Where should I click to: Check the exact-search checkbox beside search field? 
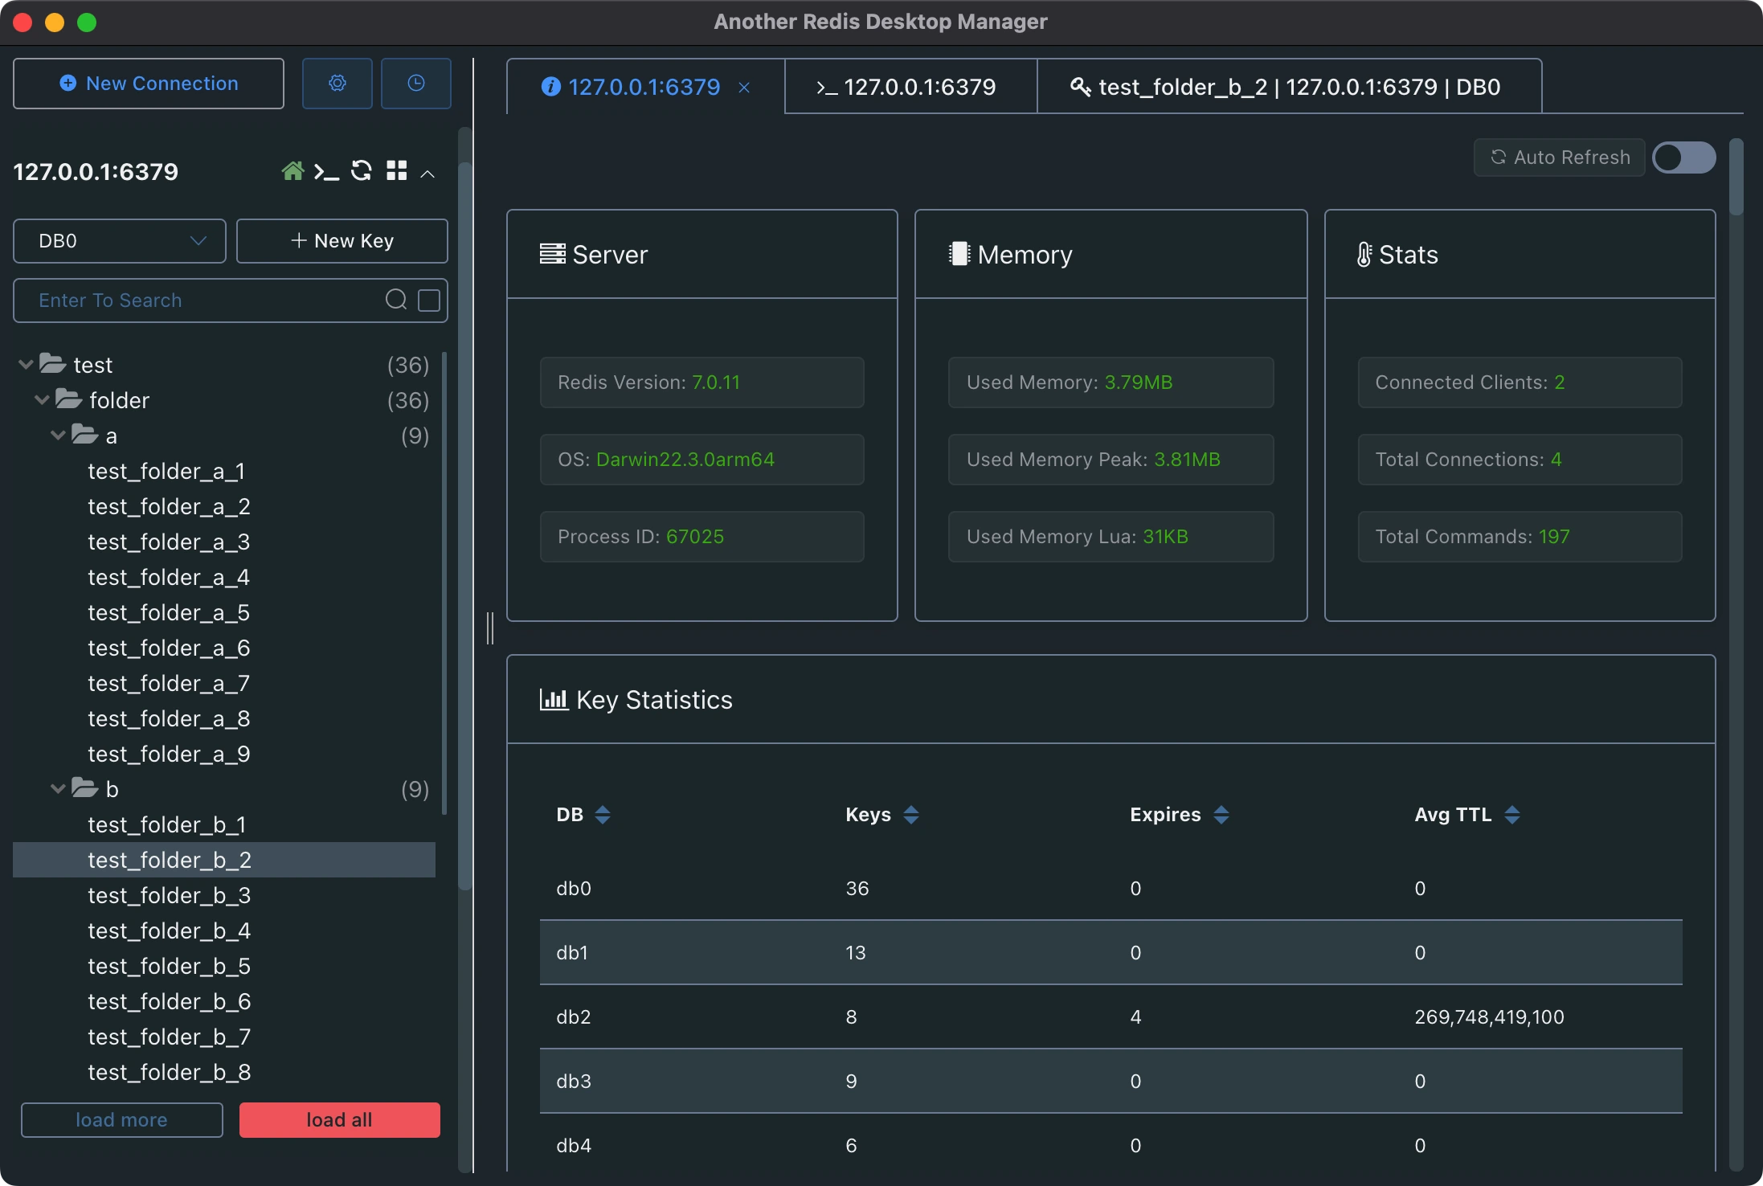tap(429, 301)
